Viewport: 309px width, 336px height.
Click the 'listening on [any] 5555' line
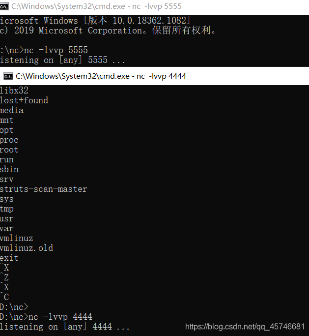[x=62, y=60]
